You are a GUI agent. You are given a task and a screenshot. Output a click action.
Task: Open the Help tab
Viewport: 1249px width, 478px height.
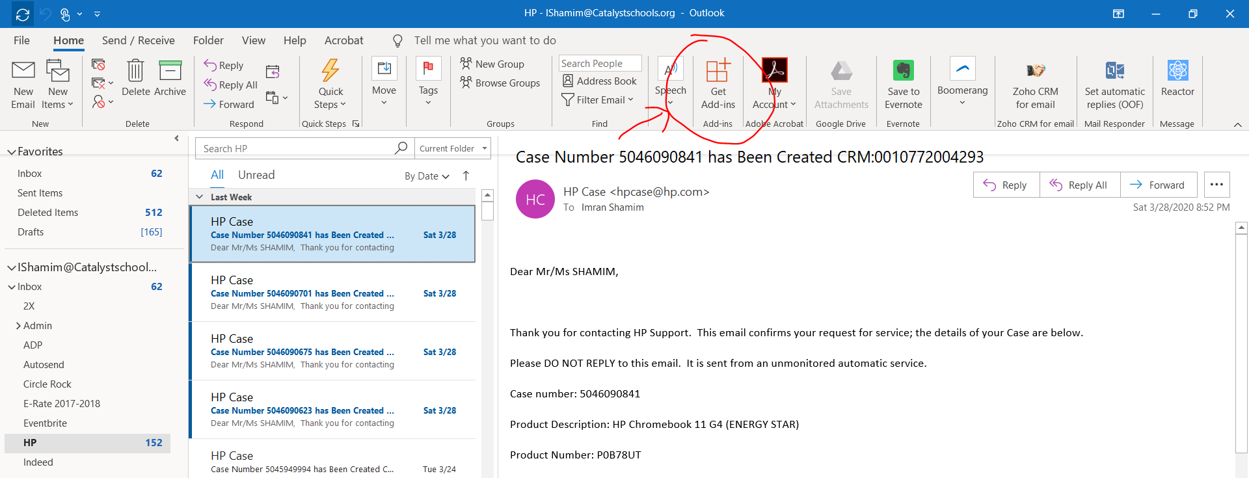coord(295,40)
